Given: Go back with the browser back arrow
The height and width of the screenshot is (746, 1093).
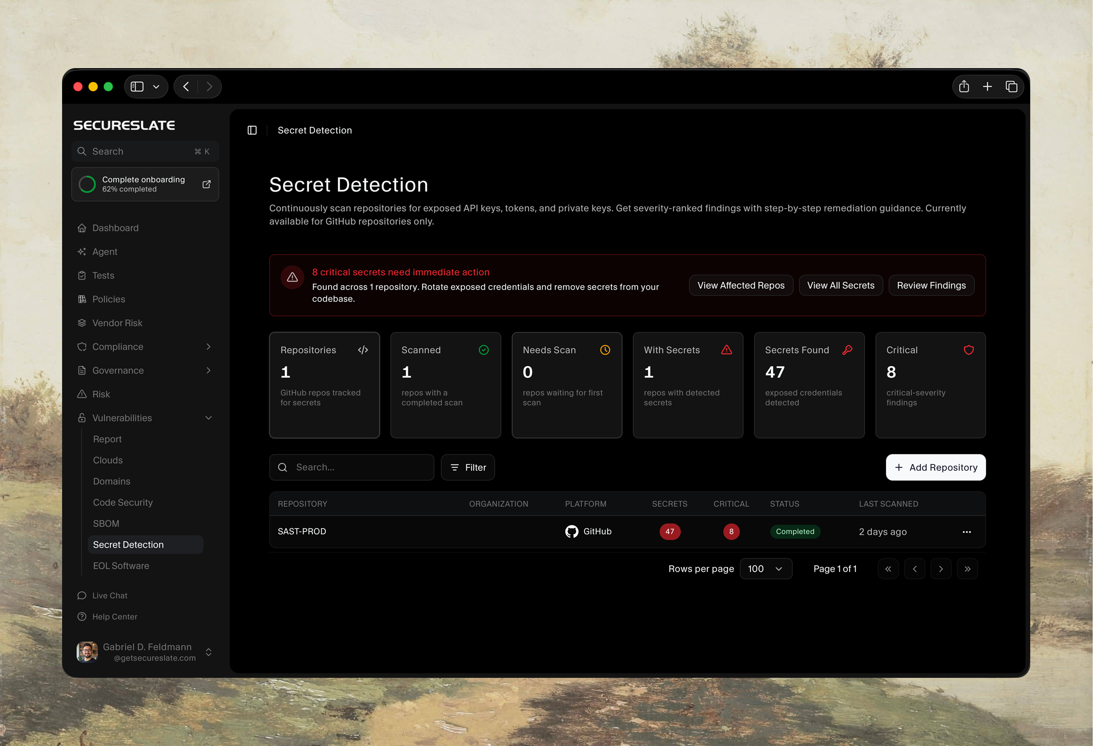Looking at the screenshot, I should pos(186,87).
